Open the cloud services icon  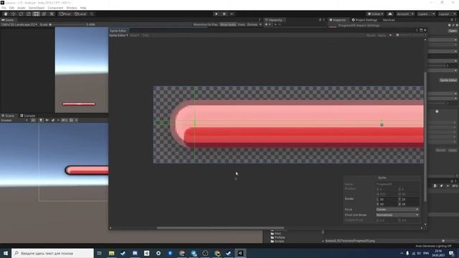[390, 14]
